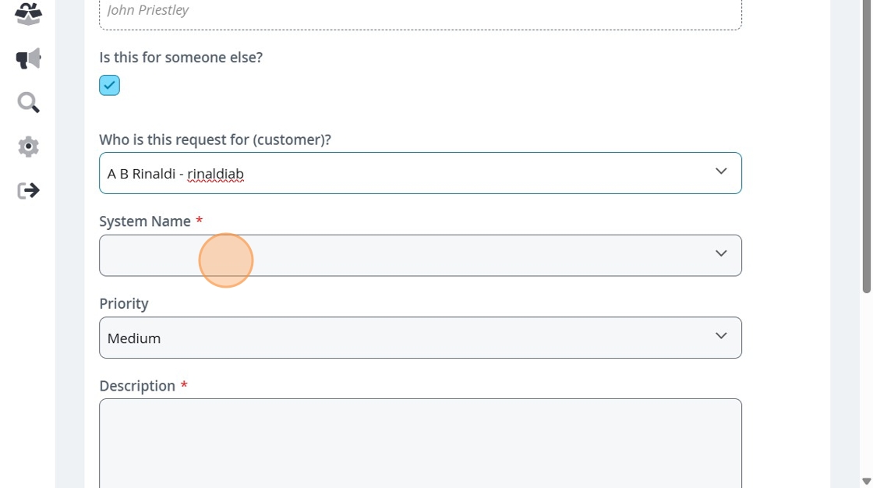Expand System Name using its chevron arrow
This screenshot has height=488, width=873.
tap(721, 254)
